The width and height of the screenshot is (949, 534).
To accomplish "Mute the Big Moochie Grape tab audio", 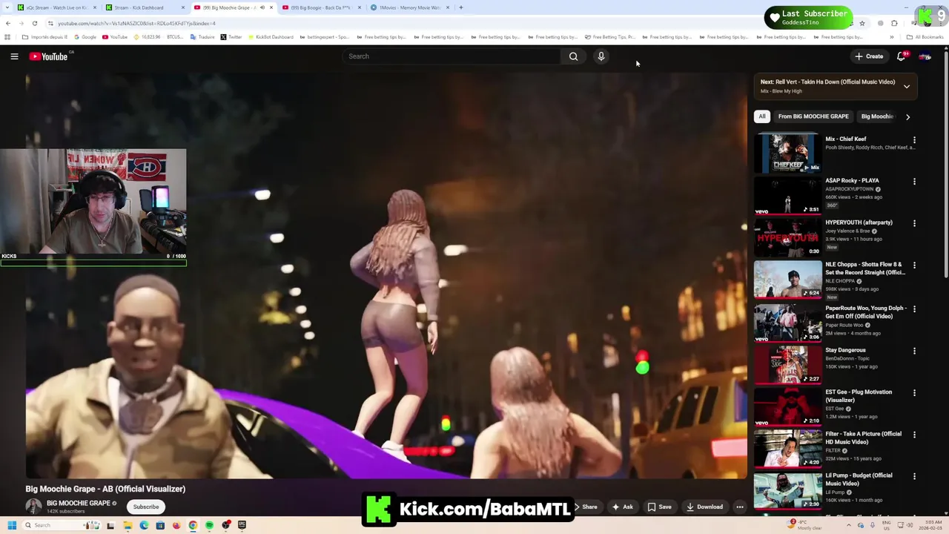I will pyautogui.click(x=262, y=7).
